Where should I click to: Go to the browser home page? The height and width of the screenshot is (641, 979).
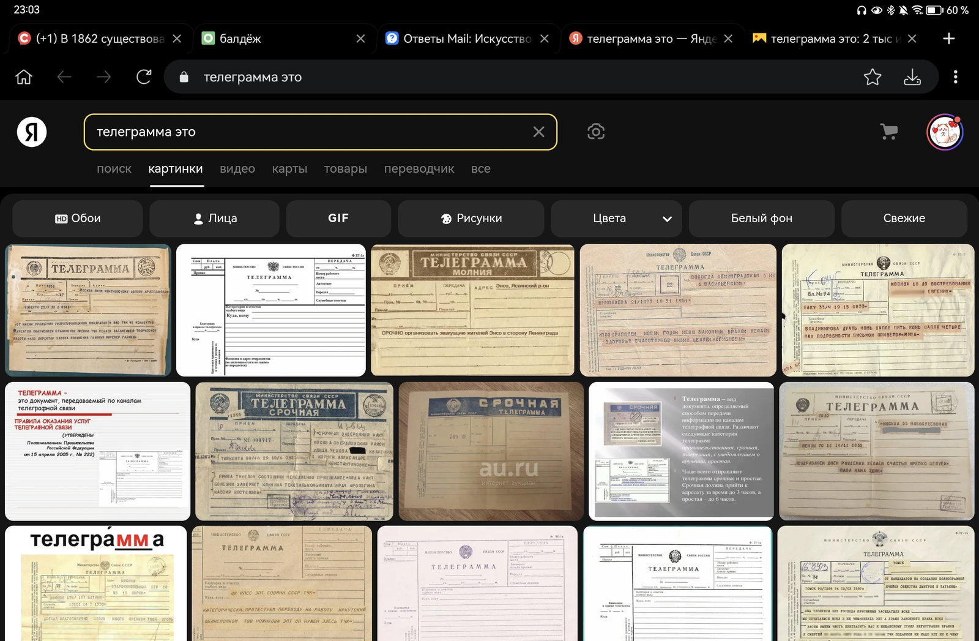(24, 77)
